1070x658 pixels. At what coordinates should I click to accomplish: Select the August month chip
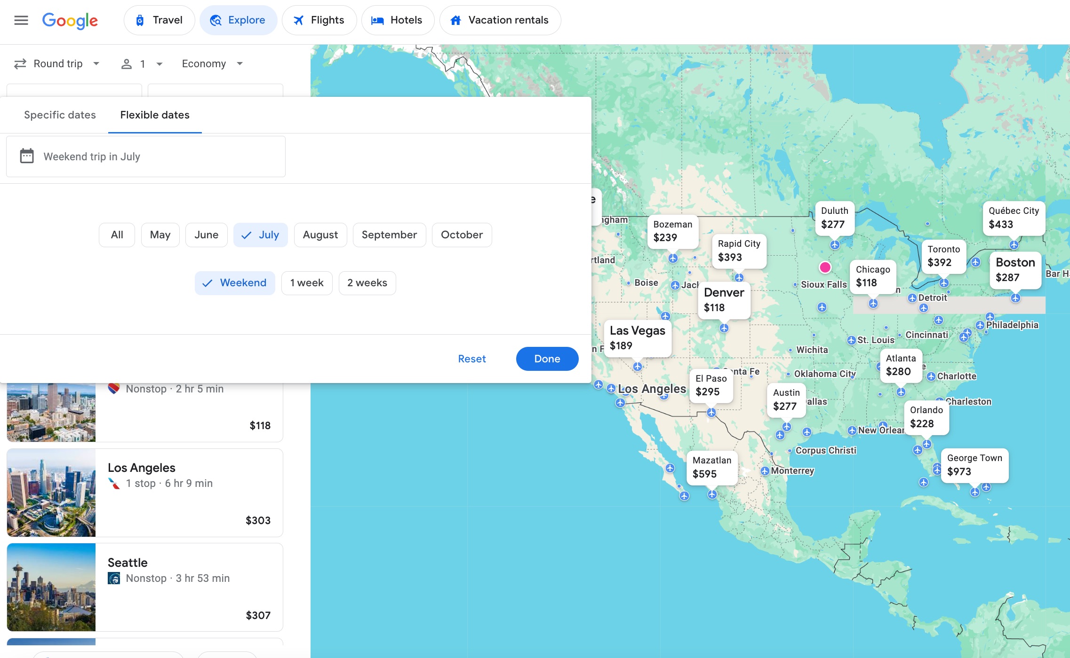(320, 235)
